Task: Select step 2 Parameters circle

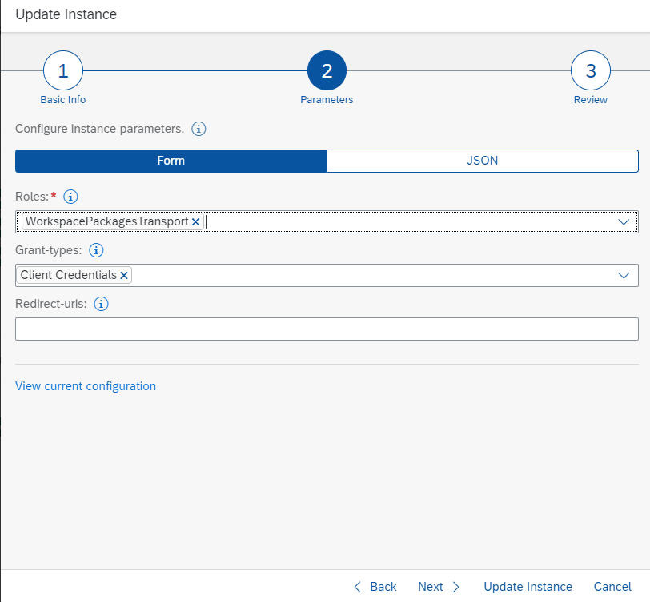Action: pyautogui.click(x=327, y=71)
